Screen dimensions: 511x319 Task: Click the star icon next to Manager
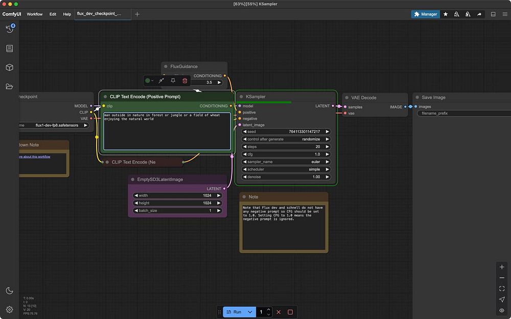click(446, 14)
